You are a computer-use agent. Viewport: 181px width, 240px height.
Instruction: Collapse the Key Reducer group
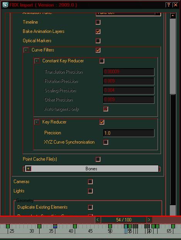37,122
